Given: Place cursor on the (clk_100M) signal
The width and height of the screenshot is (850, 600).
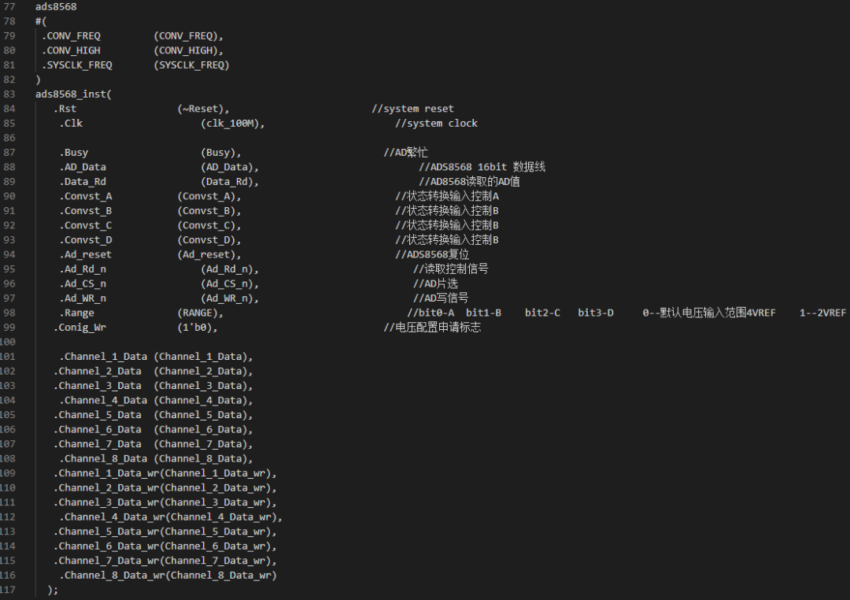Looking at the screenshot, I should point(232,124).
